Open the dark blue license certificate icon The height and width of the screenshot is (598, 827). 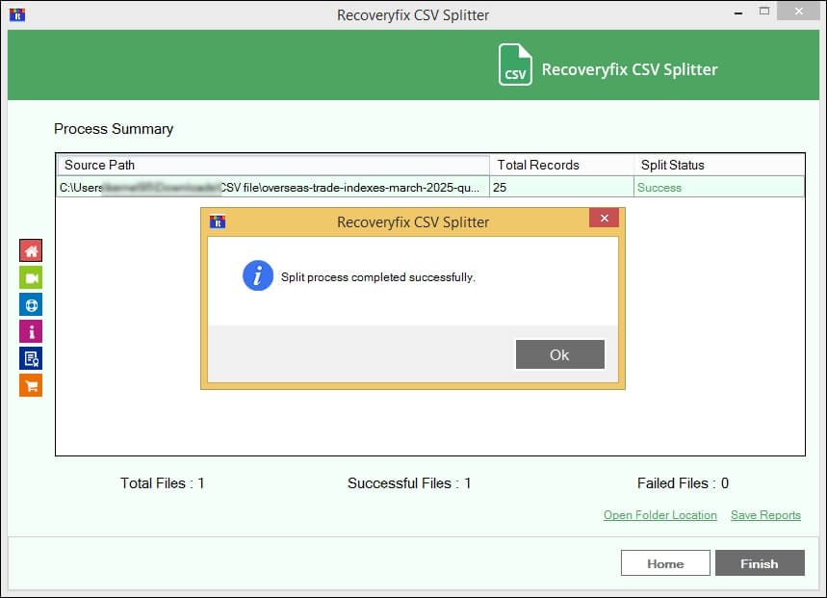pyautogui.click(x=31, y=358)
